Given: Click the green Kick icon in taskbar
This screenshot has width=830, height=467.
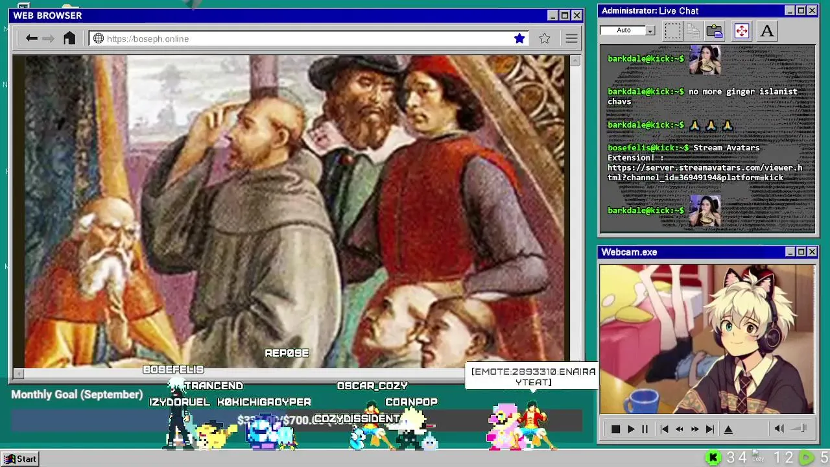Looking at the screenshot, I should pyautogui.click(x=713, y=458).
